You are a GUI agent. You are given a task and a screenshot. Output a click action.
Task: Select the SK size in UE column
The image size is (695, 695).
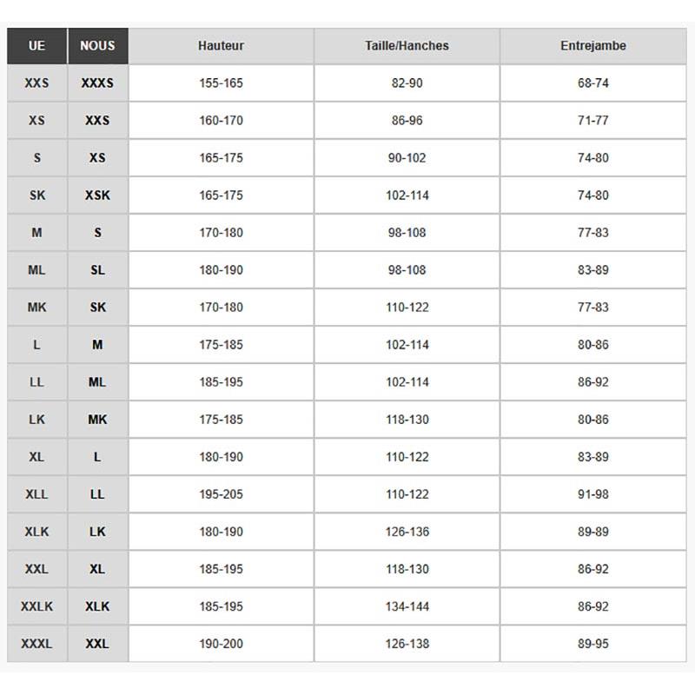tap(36, 195)
